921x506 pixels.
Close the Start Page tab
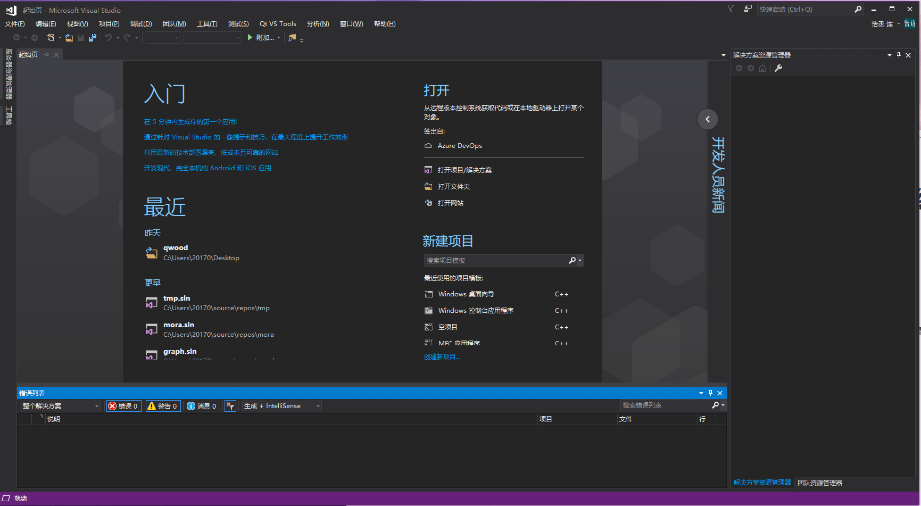tap(56, 55)
